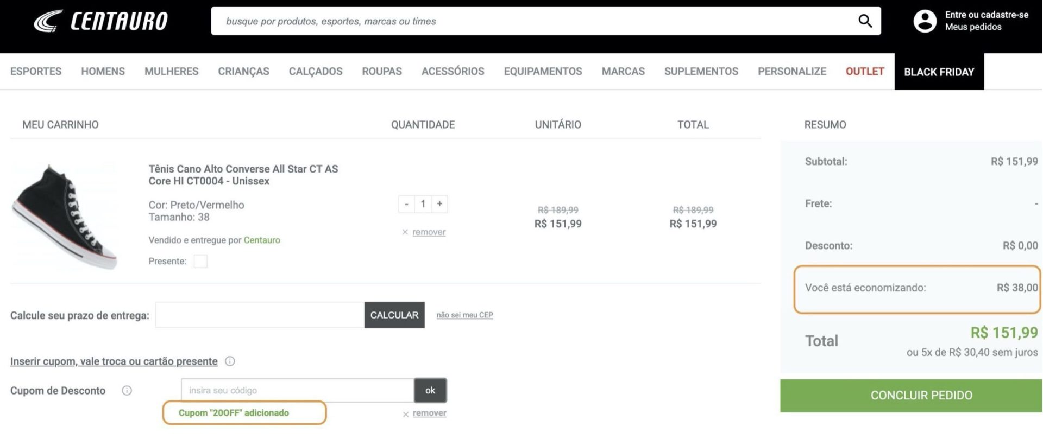The image size is (1043, 439).
Task: Click the discount value 'R$ 0,00'
Action: 1020,246
